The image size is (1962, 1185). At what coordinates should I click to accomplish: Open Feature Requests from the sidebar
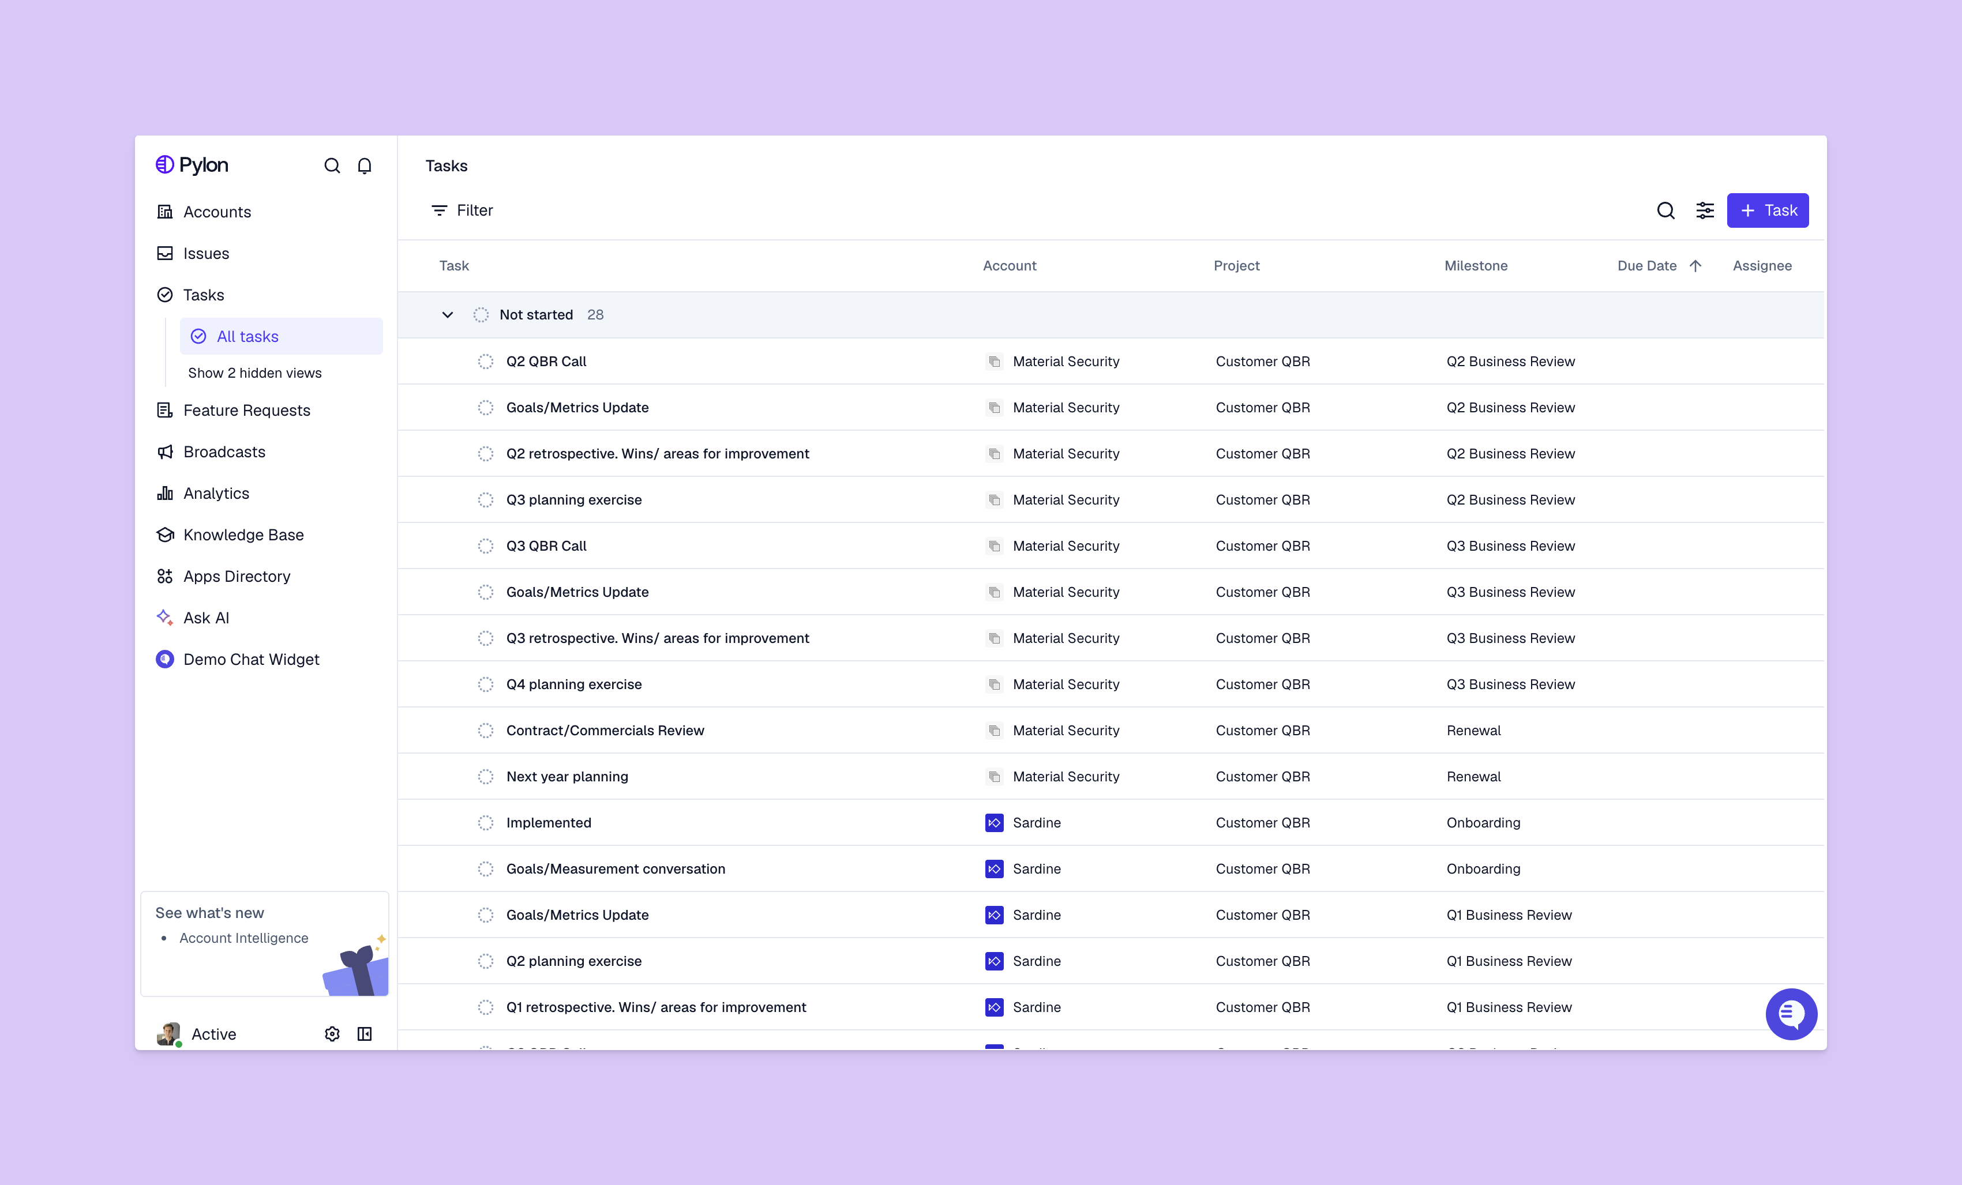(x=247, y=410)
